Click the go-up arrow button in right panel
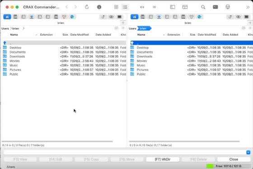 tap(230, 17)
